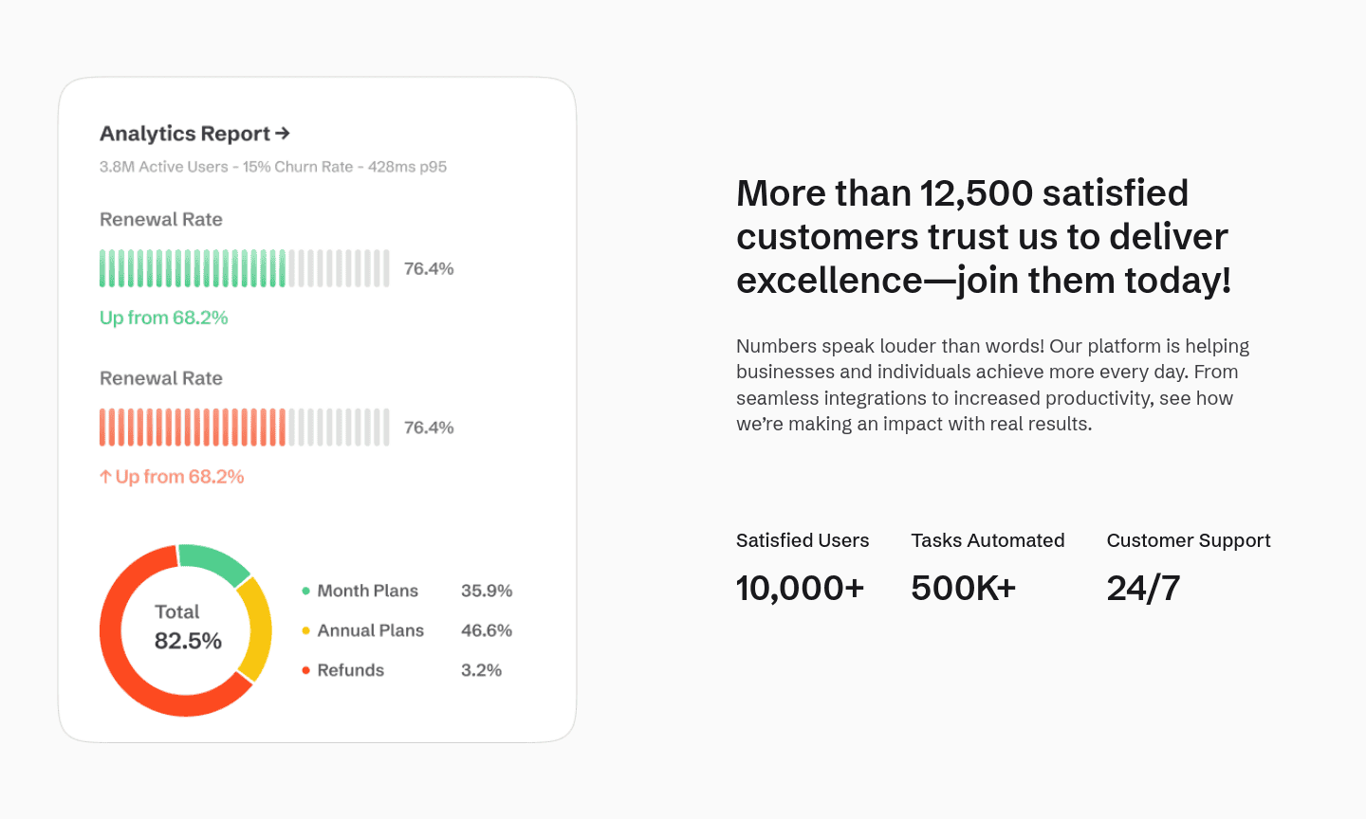Click the red Renewal Rate progress bar

pos(244,428)
